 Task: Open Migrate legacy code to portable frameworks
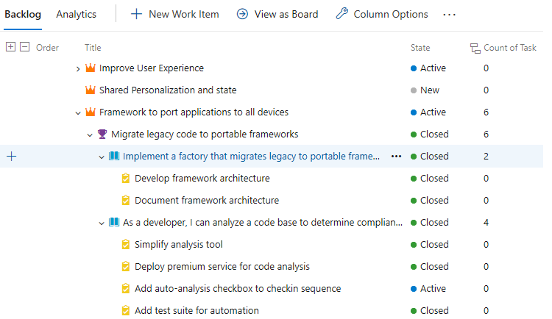pos(205,134)
